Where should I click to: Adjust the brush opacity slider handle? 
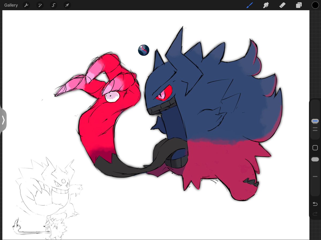click(x=315, y=159)
